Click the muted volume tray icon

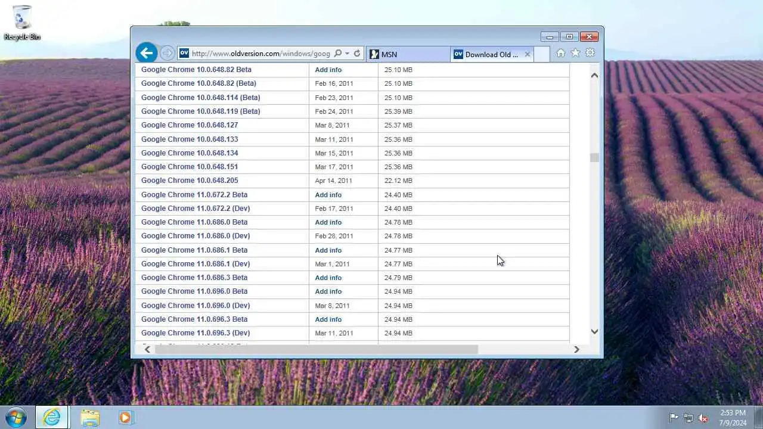point(703,418)
